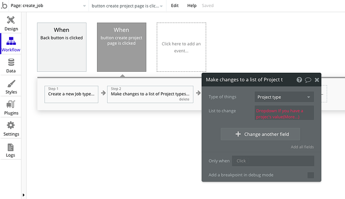Open the Data tab icon
Image resolution: width=345 pixels, height=199 pixels.
(11, 62)
